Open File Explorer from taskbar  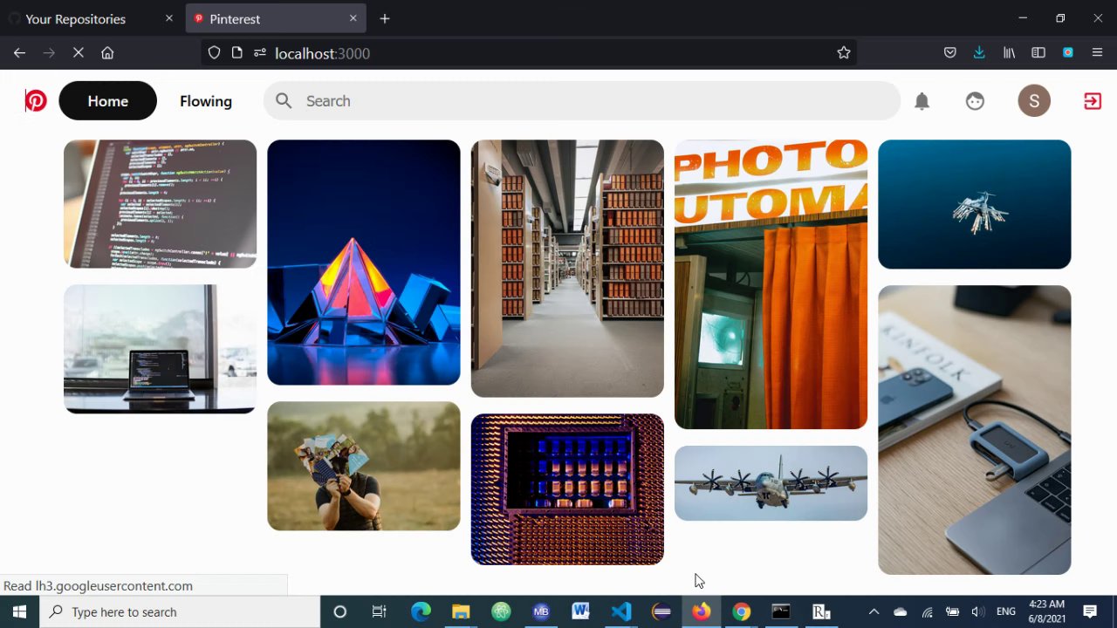(461, 611)
